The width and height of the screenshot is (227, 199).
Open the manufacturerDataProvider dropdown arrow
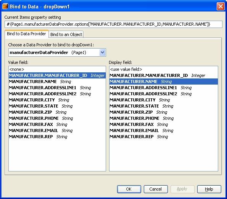coord(102,52)
